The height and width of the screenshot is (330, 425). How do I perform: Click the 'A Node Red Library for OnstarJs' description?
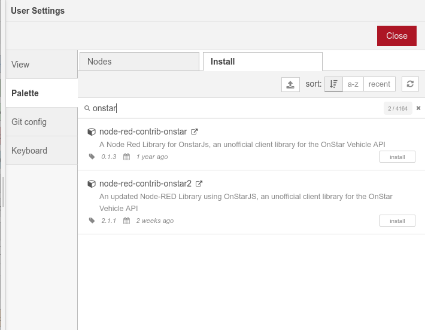click(x=242, y=145)
